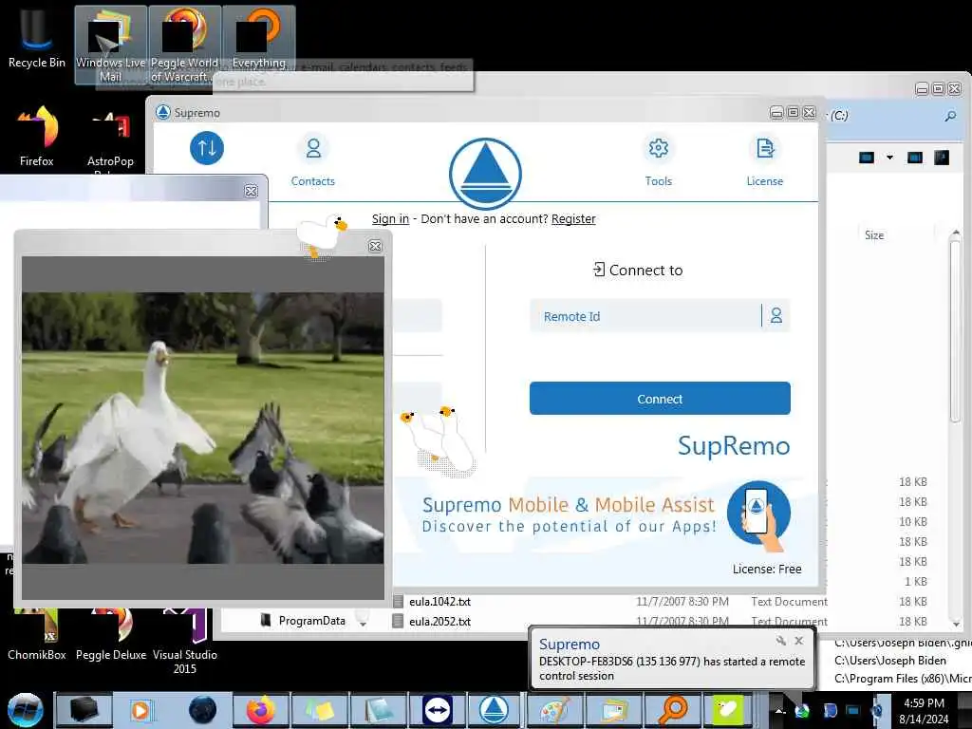972x729 pixels.
Task: Open the Contacts tab in Supremo
Action: pos(313,161)
